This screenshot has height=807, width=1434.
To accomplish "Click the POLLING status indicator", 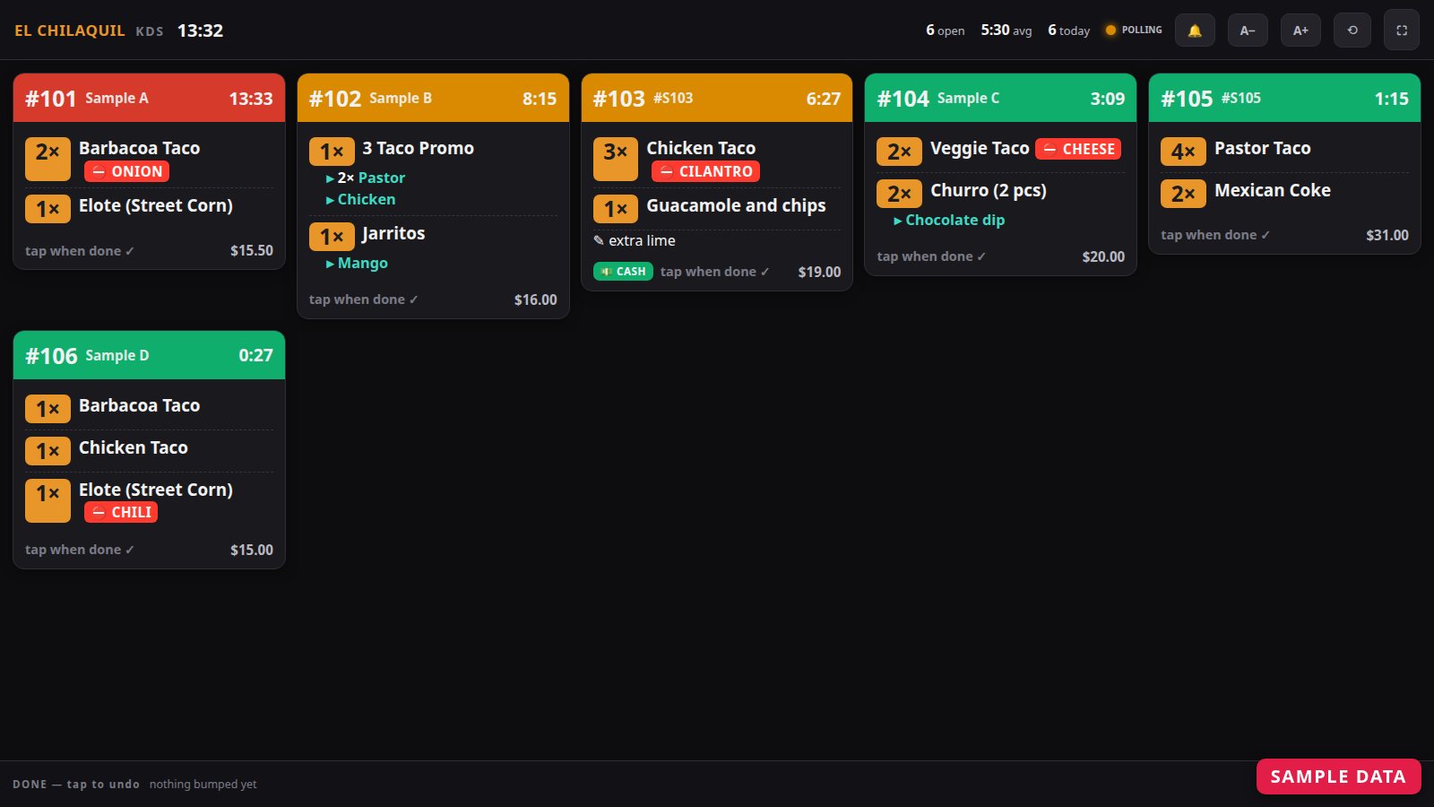I will point(1134,30).
